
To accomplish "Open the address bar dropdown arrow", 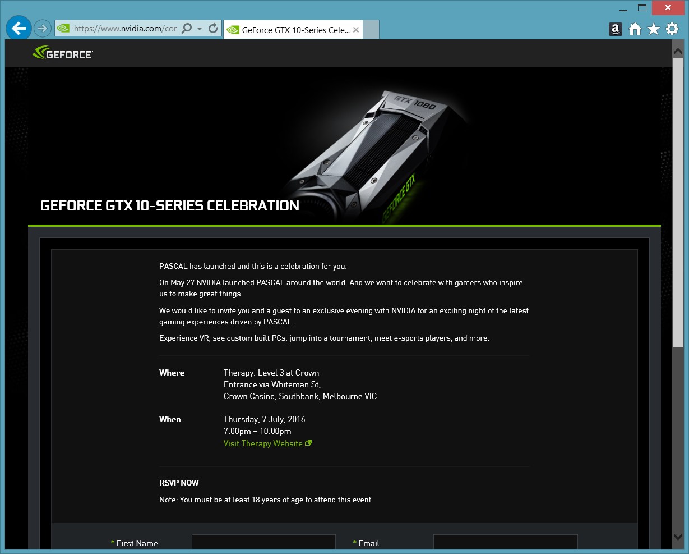I will [x=200, y=29].
